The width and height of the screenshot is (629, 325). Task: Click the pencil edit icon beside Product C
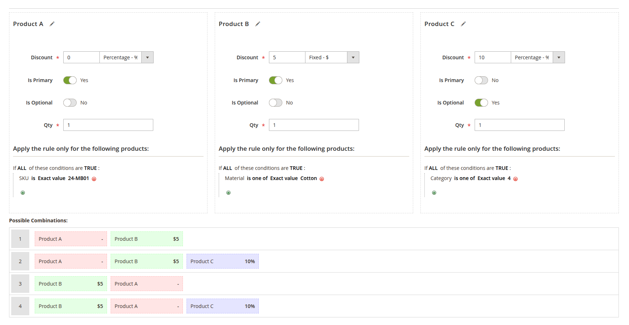point(463,24)
